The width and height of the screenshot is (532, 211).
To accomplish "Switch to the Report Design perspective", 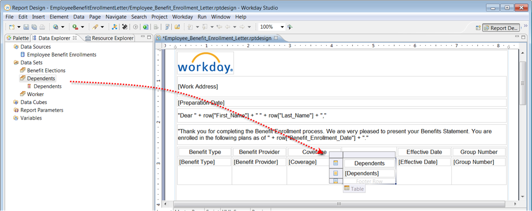I will click(501, 28).
